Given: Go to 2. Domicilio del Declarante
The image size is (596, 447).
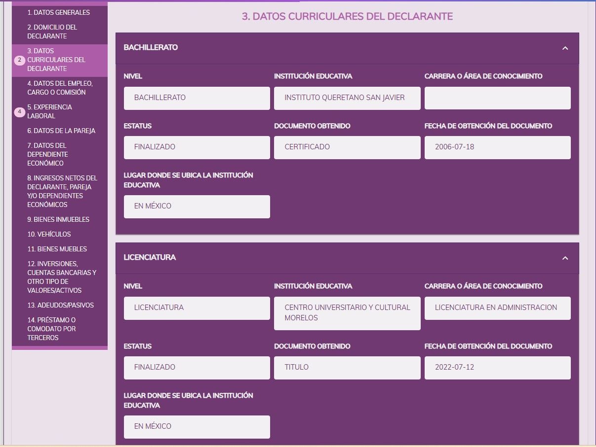Looking at the screenshot, I should 52,32.
